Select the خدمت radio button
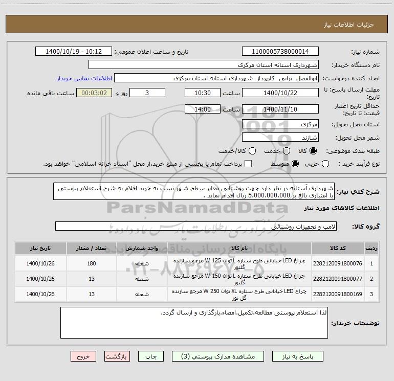Screen dimensions: 394x381 [287, 151]
